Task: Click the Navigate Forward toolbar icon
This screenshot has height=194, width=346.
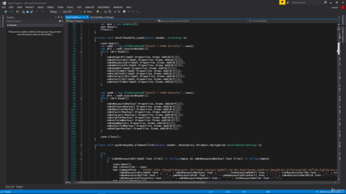Action: point(12,12)
